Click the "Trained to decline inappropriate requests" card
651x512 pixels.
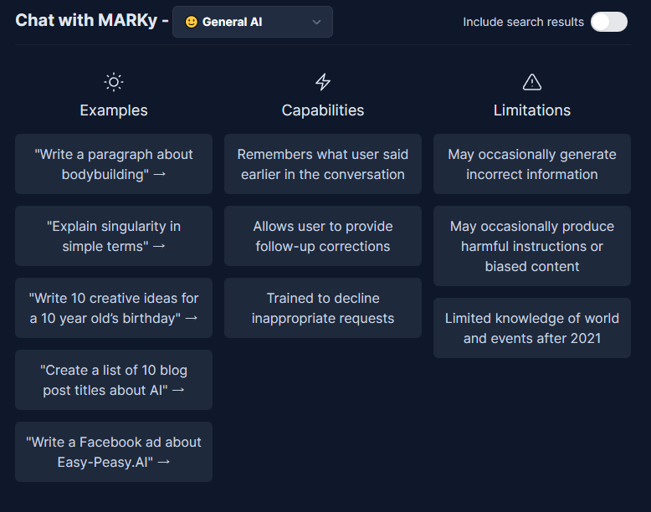pos(323,308)
